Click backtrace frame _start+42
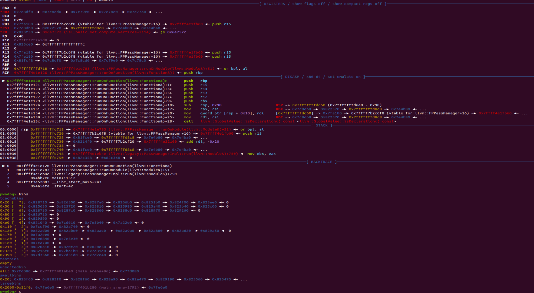The width and height of the screenshot is (534, 293). pos(40,186)
